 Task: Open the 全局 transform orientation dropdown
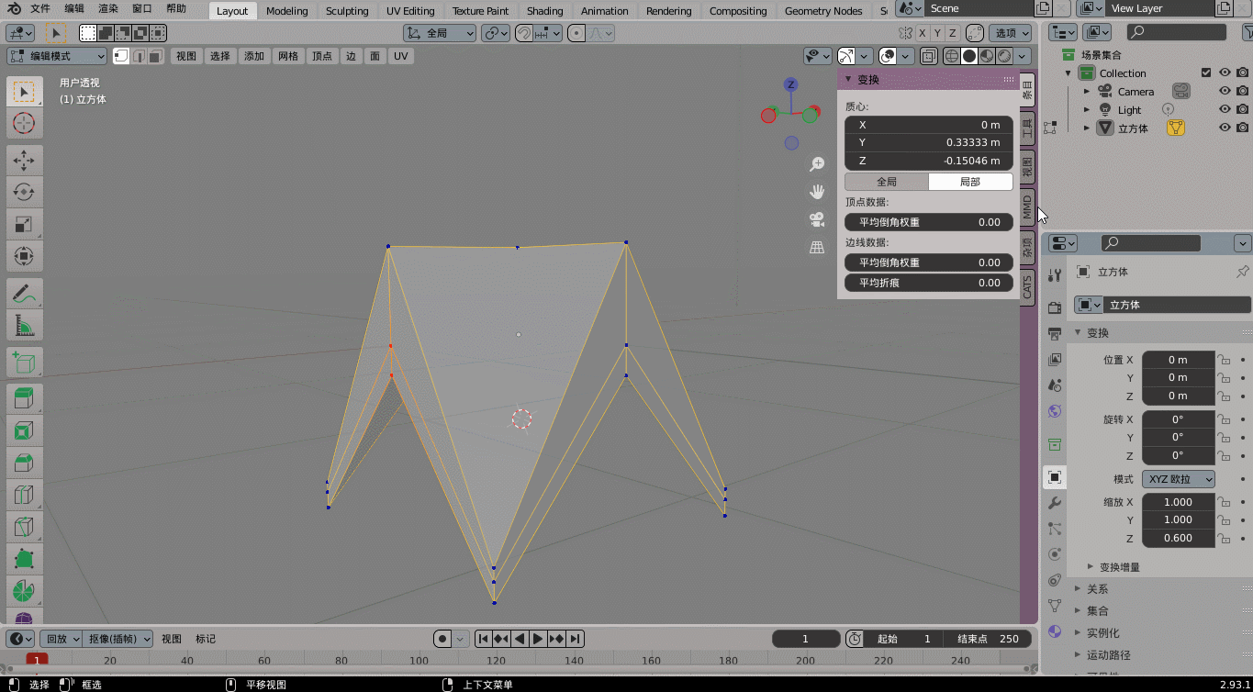[440, 33]
